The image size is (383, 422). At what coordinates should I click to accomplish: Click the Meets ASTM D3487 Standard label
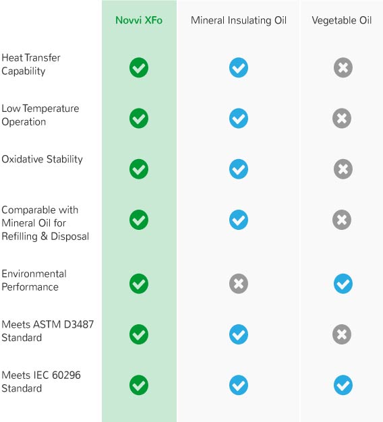click(x=48, y=331)
